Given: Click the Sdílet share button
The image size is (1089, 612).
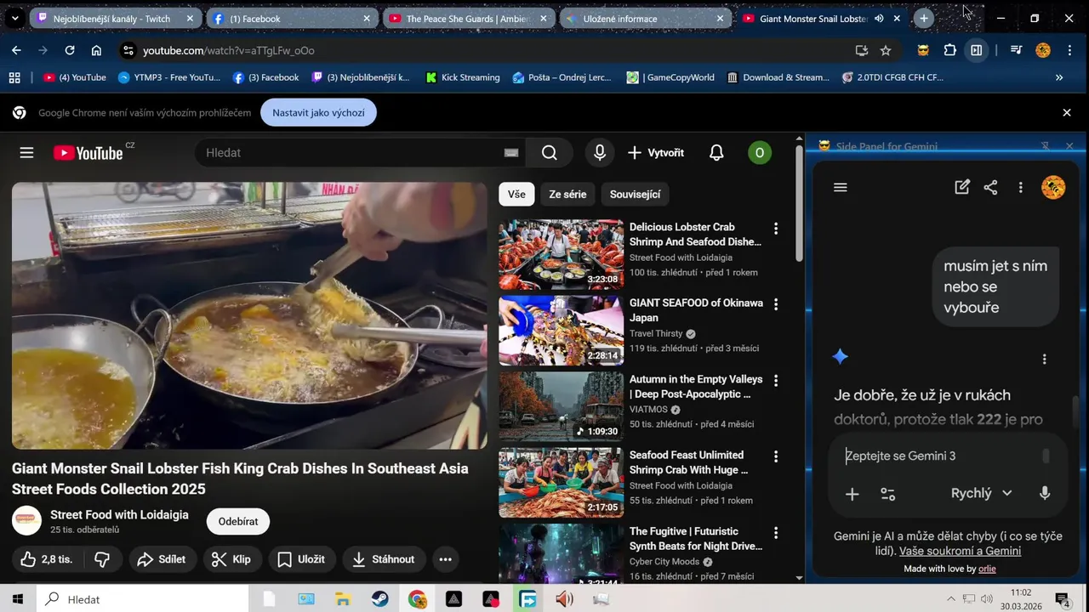Looking at the screenshot, I should 162,559.
